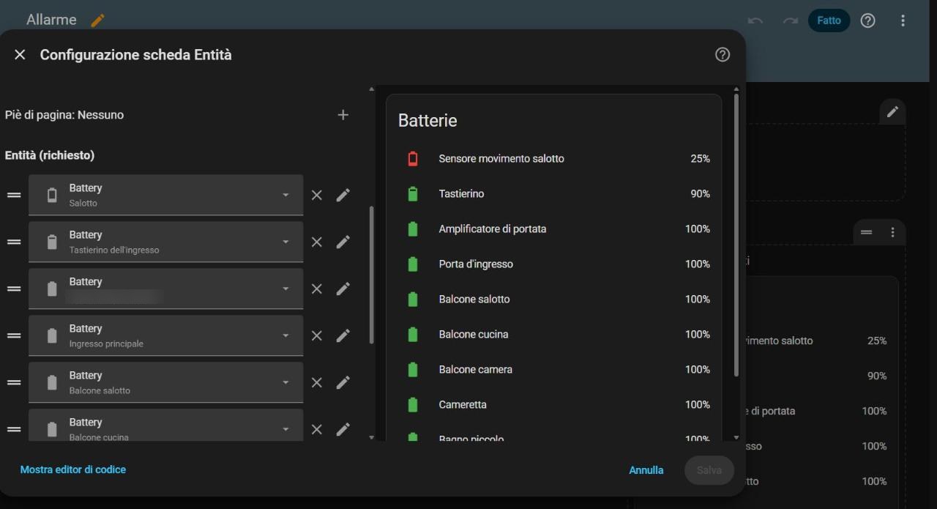Screen dimensions: 937x509
Task: Edit the Salotto battery entity
Action: click(343, 195)
